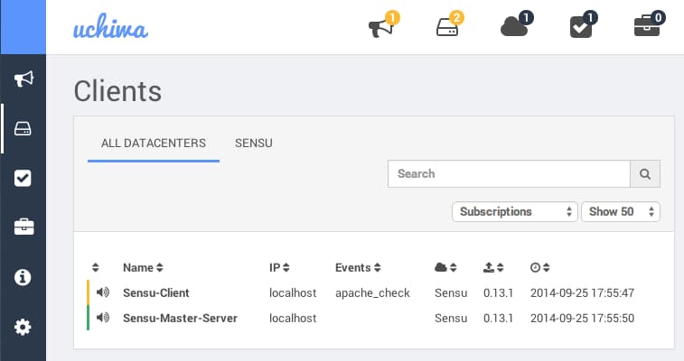Screen dimensions: 684x361
Task: Click the top bar cloud datacenters counter
Action: tap(517, 25)
